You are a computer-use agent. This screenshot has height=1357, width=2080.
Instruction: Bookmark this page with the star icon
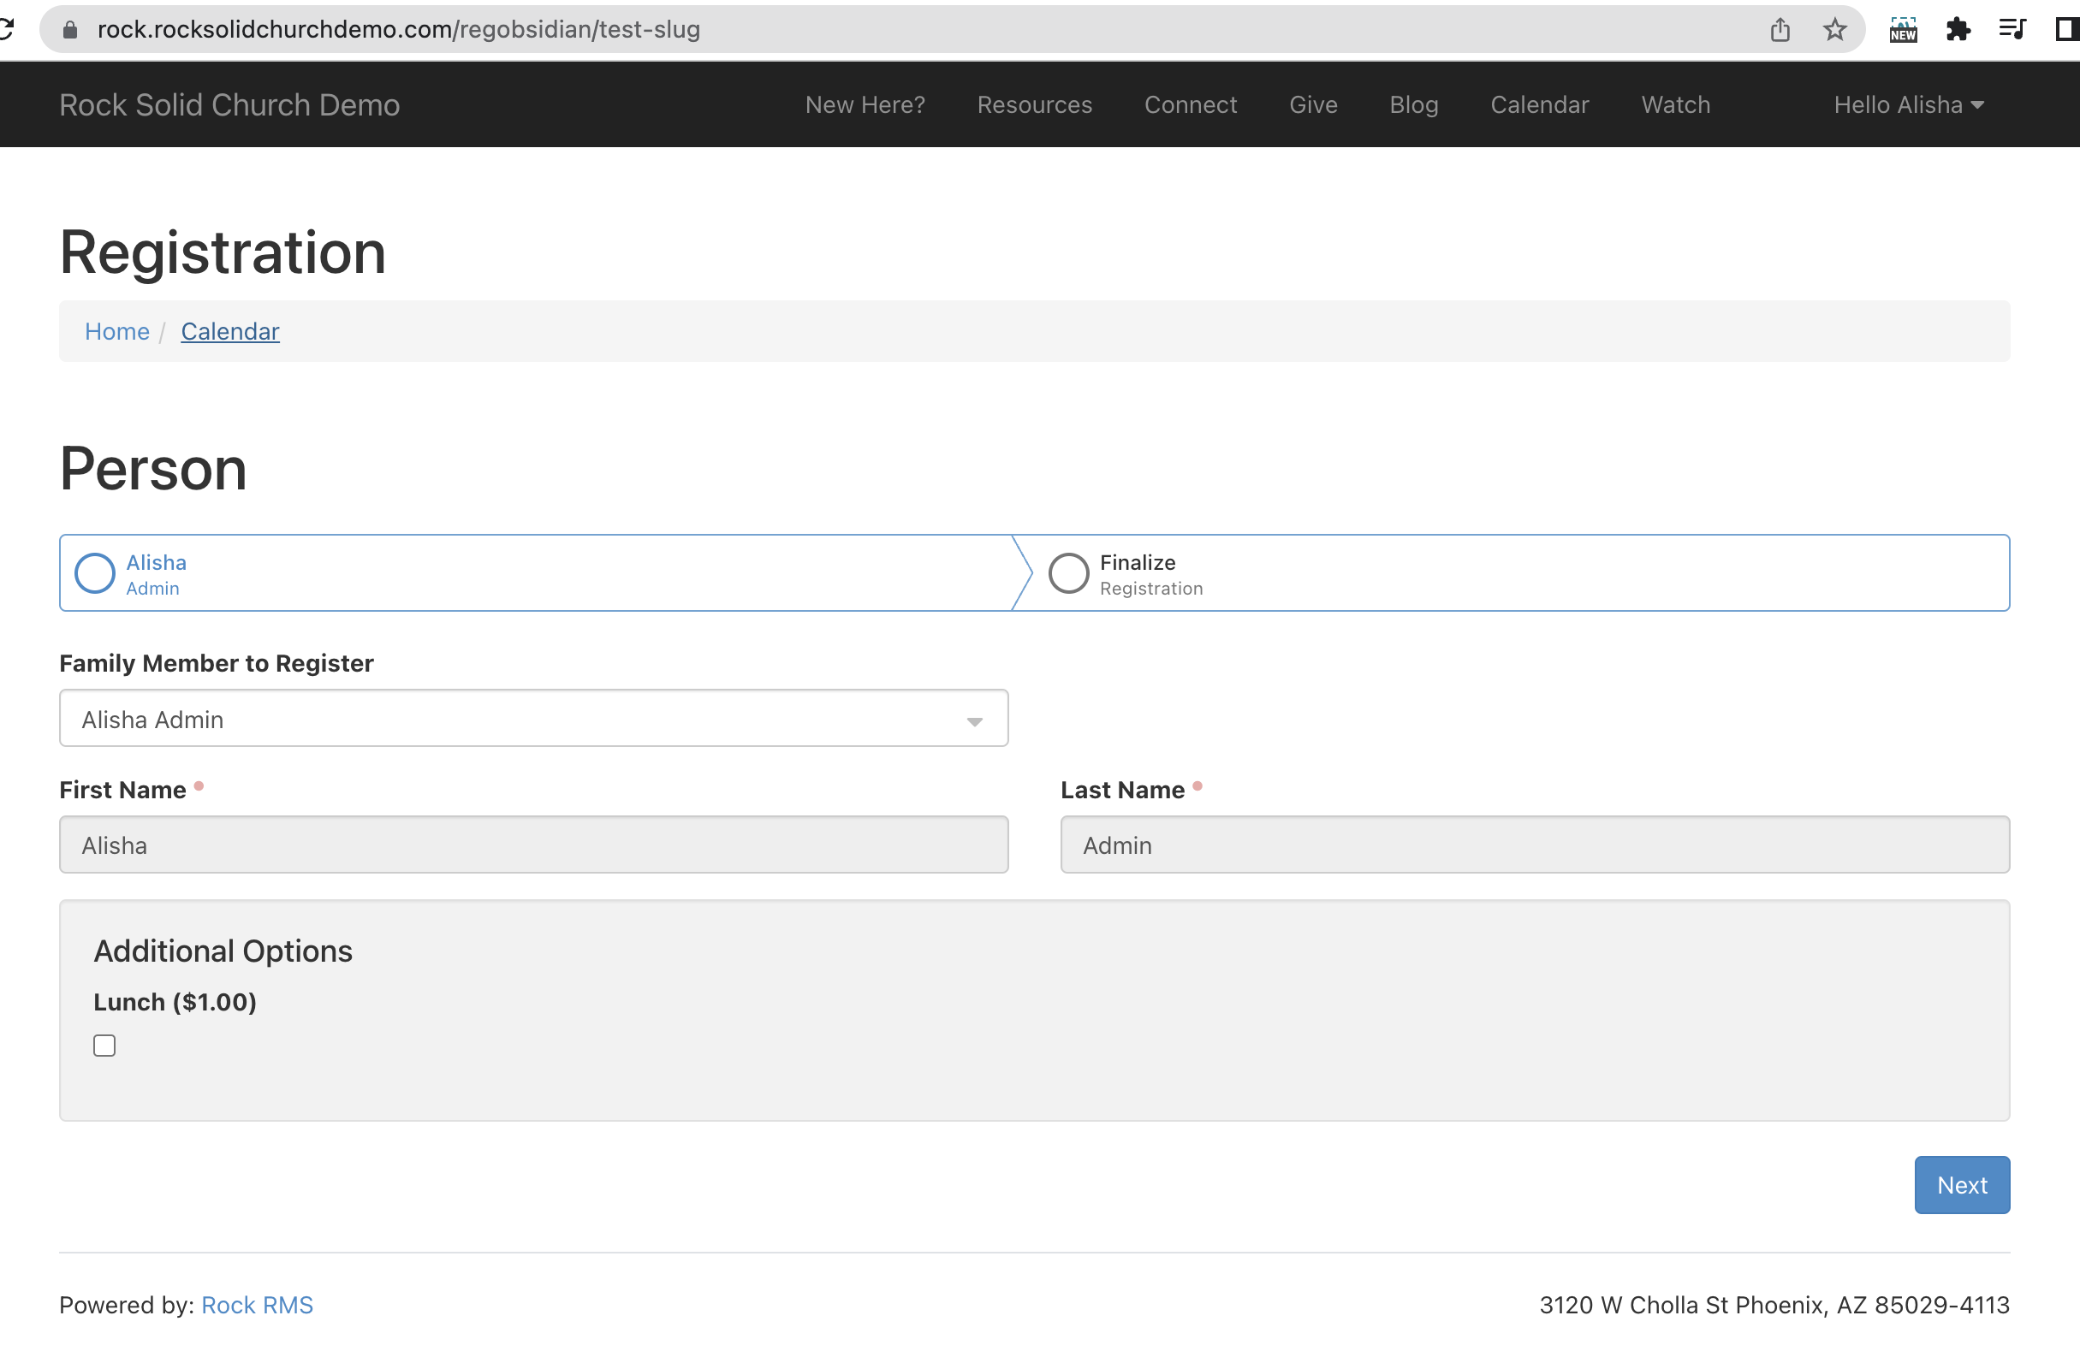tap(1834, 30)
